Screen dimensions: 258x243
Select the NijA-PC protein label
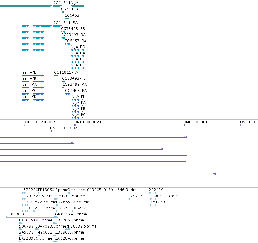[78, 115]
